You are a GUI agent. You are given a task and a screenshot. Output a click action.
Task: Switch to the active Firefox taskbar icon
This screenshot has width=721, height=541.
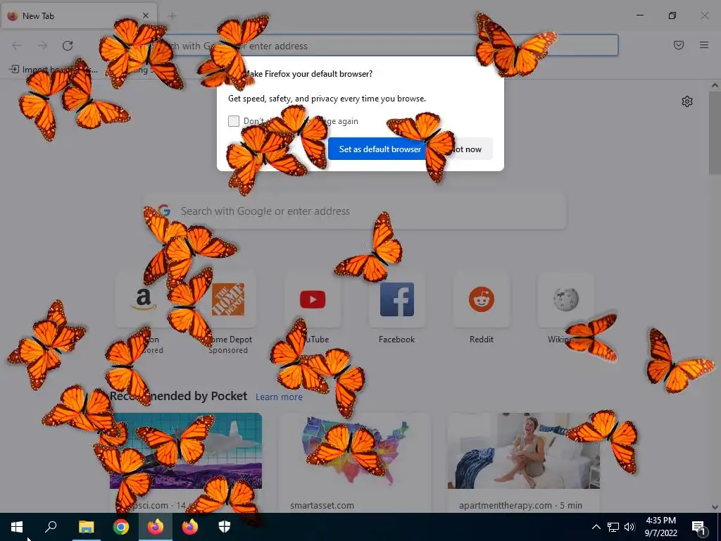click(x=156, y=527)
